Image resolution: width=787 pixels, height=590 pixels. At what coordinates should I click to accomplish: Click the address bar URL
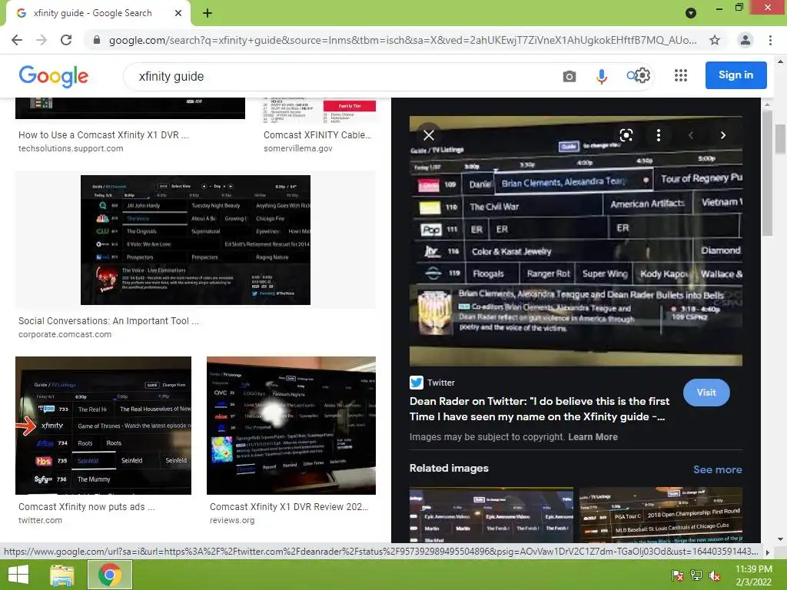[x=402, y=40]
